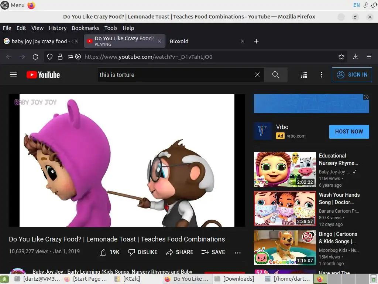The image size is (378, 284).
Task: Open the File menu
Action: pos(7,28)
